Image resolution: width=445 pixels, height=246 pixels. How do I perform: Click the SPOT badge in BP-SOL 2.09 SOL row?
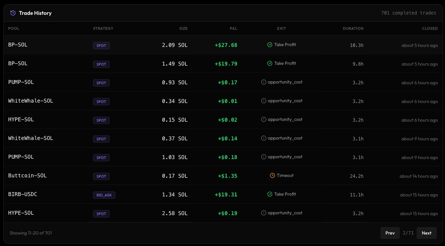(x=101, y=46)
